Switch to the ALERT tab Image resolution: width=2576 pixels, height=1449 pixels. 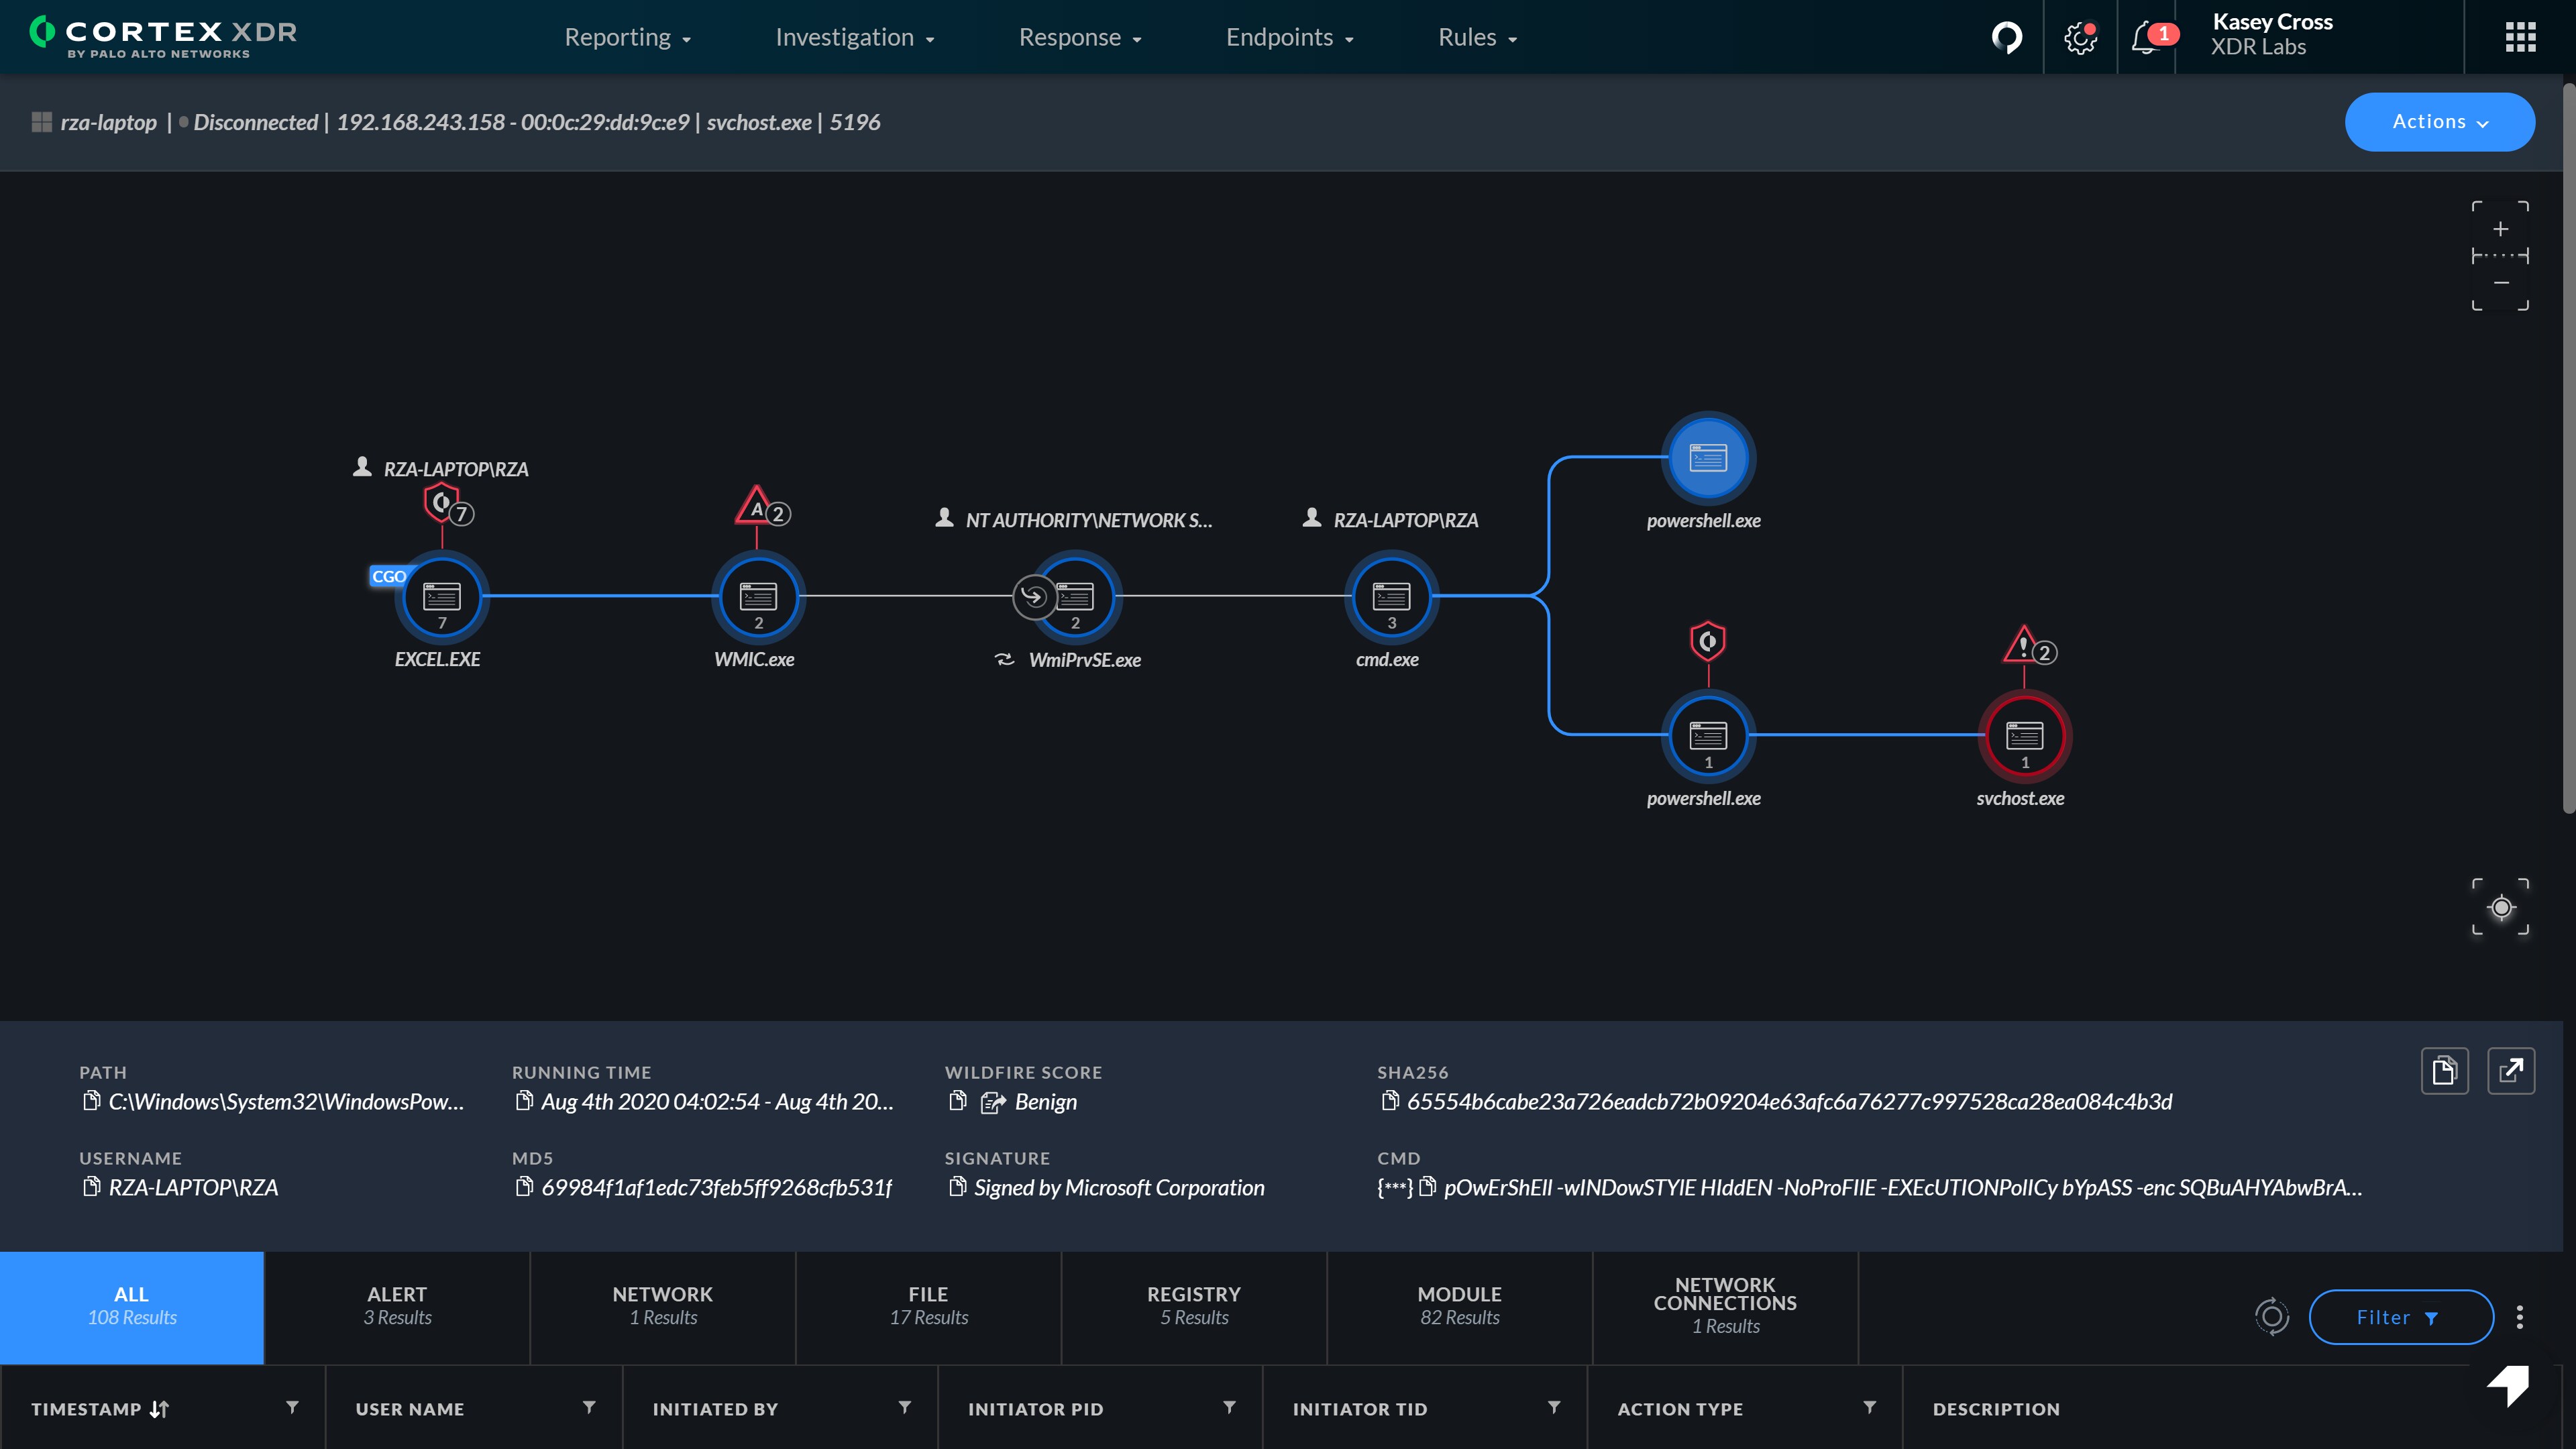point(397,1305)
